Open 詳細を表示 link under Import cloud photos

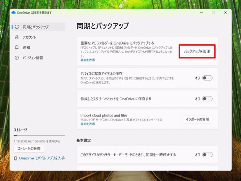[x=88, y=124]
